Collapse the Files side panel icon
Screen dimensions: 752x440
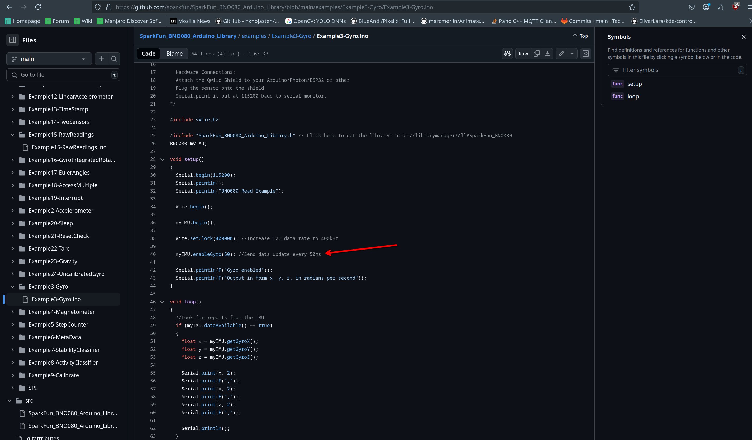coord(13,40)
